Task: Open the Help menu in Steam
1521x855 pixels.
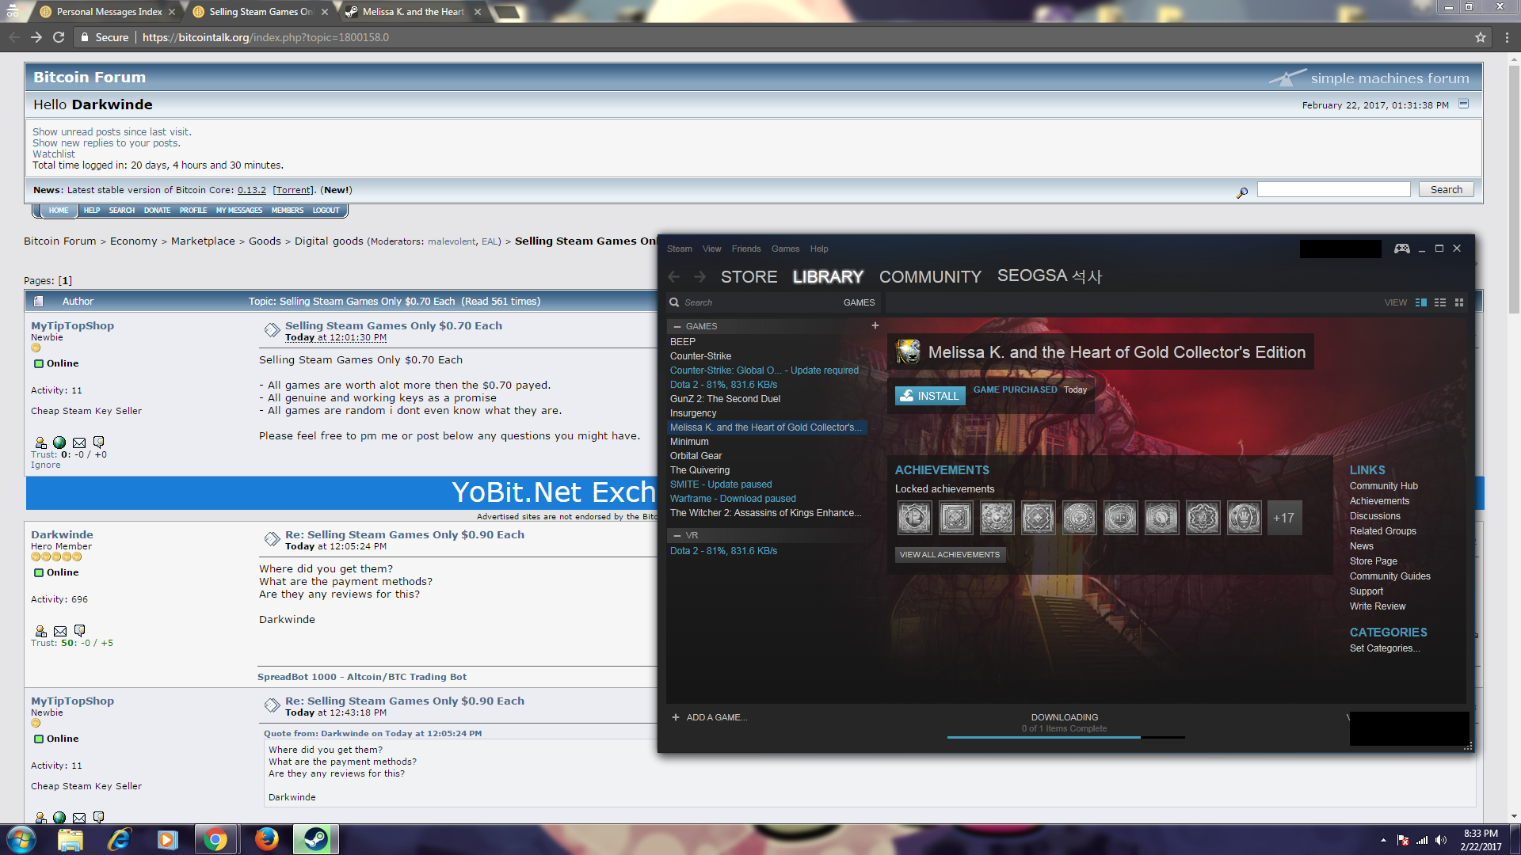Action: [819, 249]
